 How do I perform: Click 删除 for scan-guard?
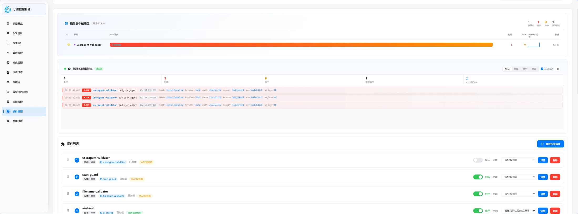coord(555,177)
